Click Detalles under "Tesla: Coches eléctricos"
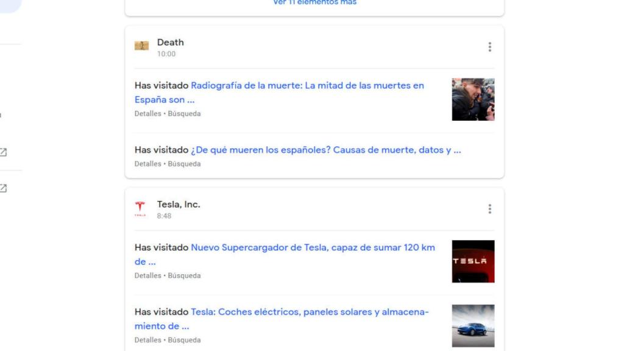Viewport: 624px width, 351px height. tap(147, 340)
